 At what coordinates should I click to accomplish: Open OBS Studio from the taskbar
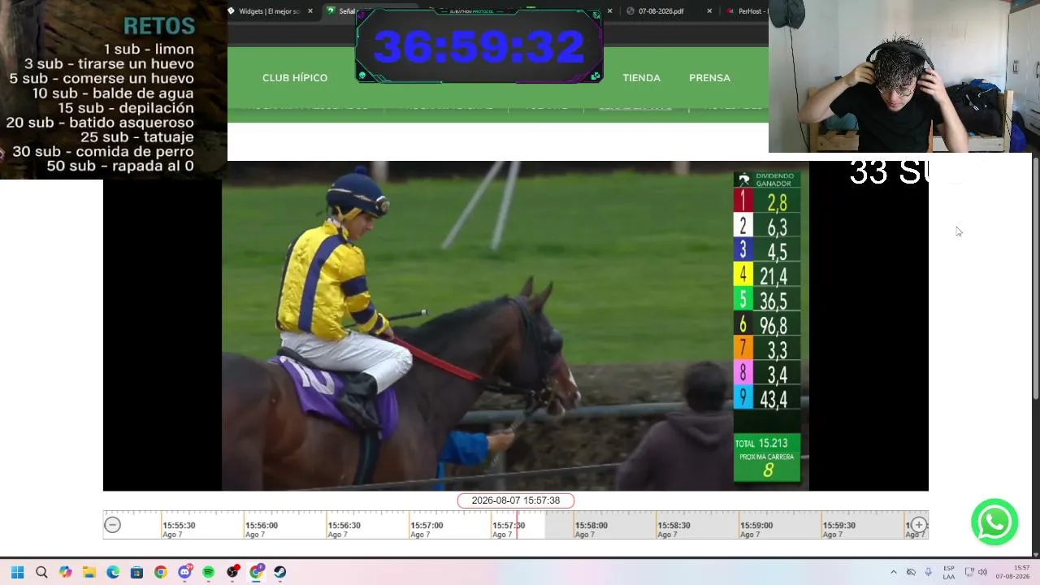[232, 572]
